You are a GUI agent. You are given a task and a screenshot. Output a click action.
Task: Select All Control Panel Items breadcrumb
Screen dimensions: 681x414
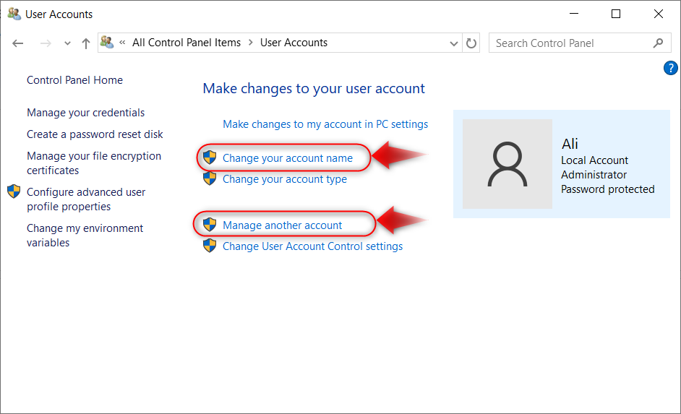tap(186, 43)
